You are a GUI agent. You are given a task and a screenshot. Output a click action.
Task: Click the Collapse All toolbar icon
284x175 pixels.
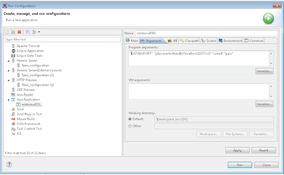[x=28, y=32]
